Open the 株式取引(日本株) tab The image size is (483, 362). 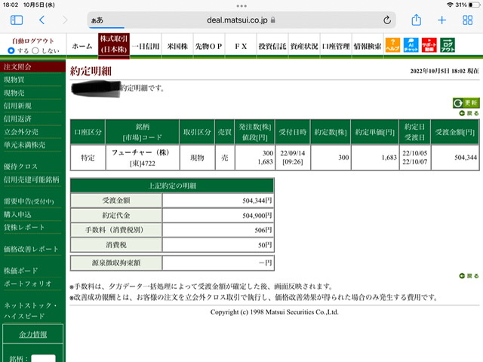click(114, 45)
